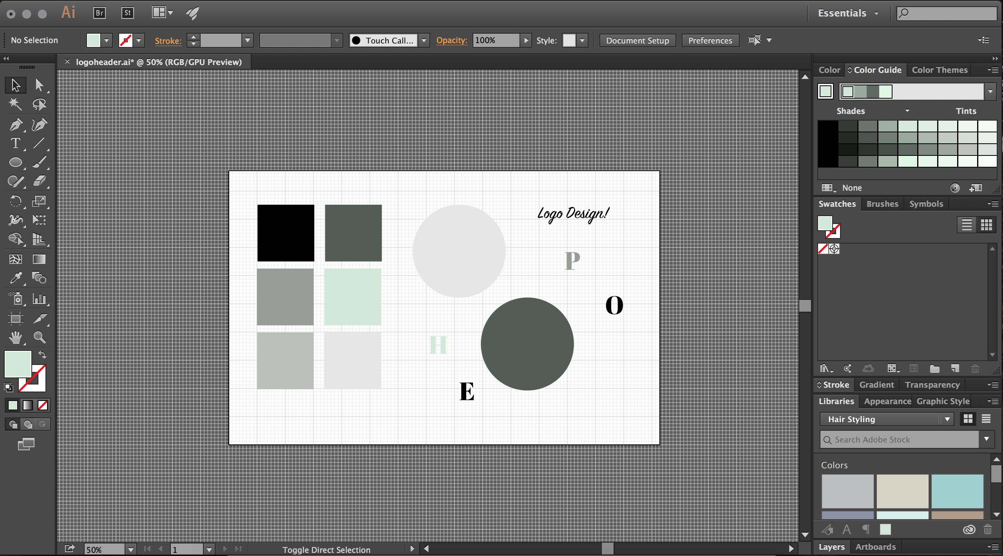Select the Magic Wand tool
The image size is (1003, 556).
click(x=16, y=104)
